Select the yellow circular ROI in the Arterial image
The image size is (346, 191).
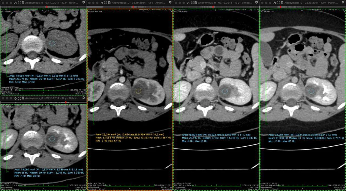pos(138,91)
